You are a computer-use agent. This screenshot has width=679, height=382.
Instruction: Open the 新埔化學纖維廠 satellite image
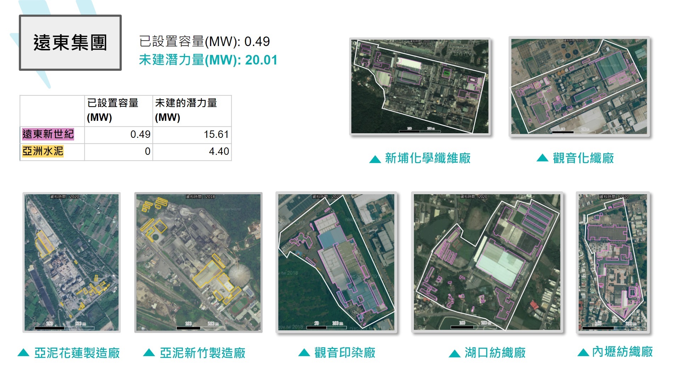click(420, 86)
